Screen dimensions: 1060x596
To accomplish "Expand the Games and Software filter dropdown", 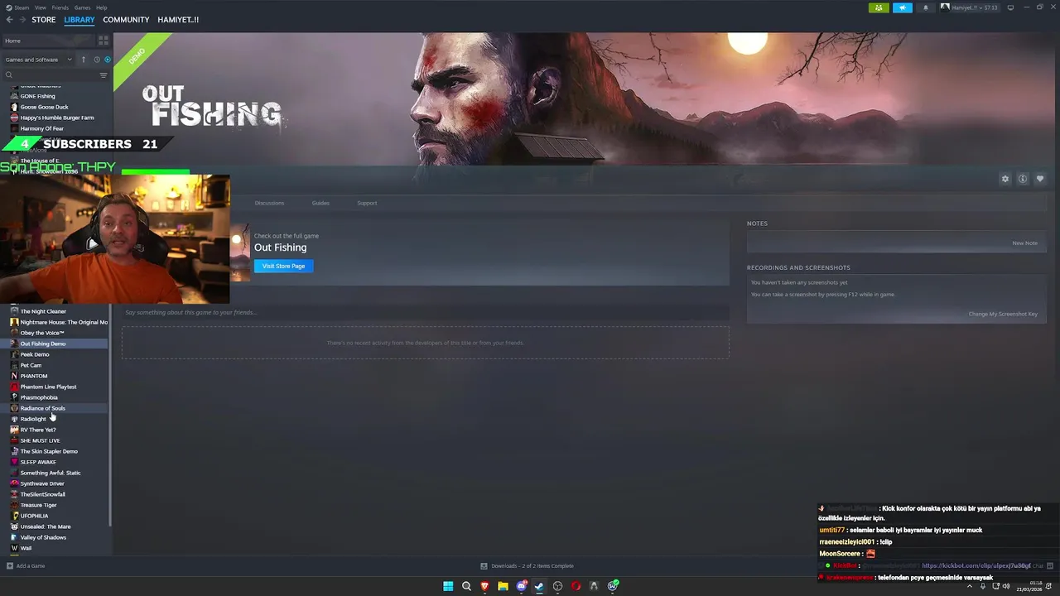I will point(38,60).
